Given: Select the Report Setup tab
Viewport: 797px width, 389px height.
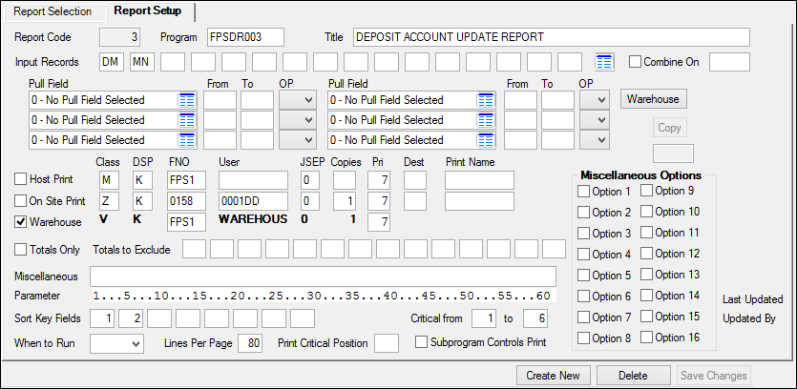Looking at the screenshot, I should click(149, 11).
